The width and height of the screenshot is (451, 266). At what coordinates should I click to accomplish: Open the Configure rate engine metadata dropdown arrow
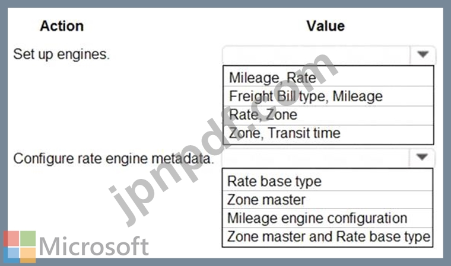point(423,158)
